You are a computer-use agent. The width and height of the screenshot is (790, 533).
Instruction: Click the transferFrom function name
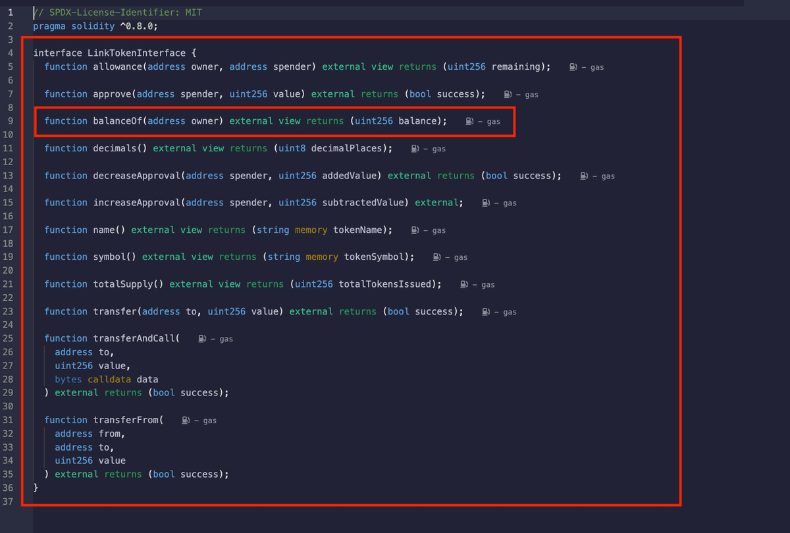click(x=126, y=420)
